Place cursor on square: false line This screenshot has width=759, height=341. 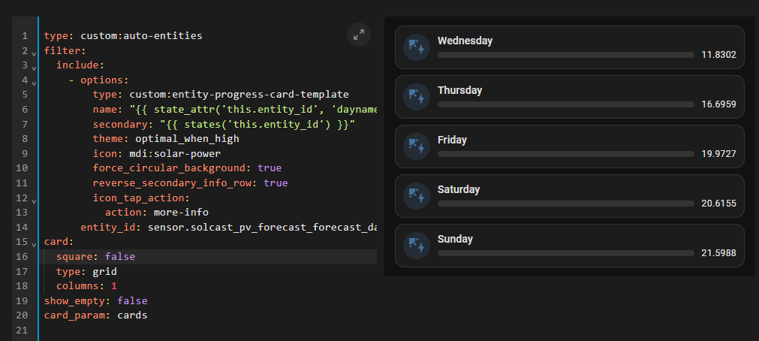pyautogui.click(x=95, y=257)
